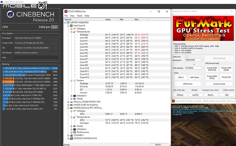Viewport: 236px width, 146px height.
Task: Click the Utilization icon under Intel Core i9
Action: [74, 96]
